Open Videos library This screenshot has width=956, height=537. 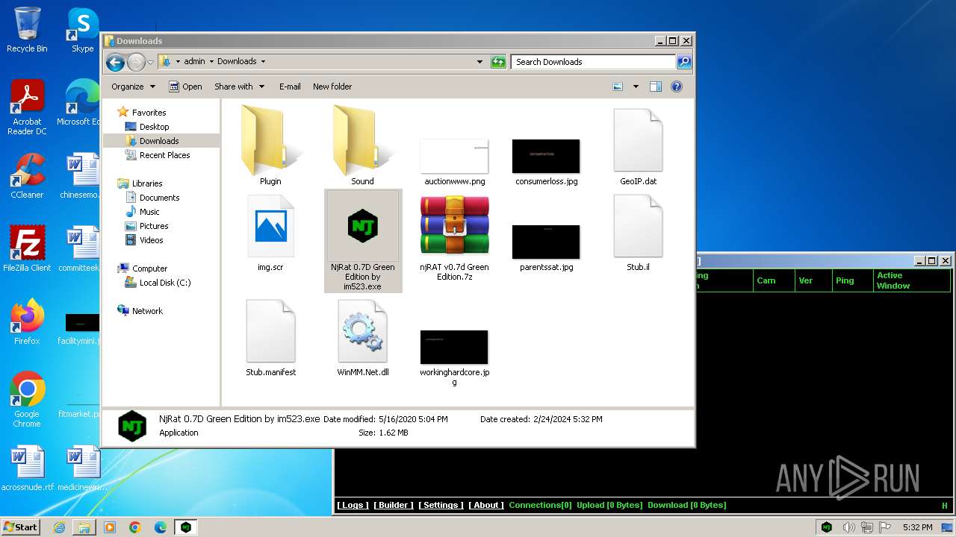click(x=151, y=240)
